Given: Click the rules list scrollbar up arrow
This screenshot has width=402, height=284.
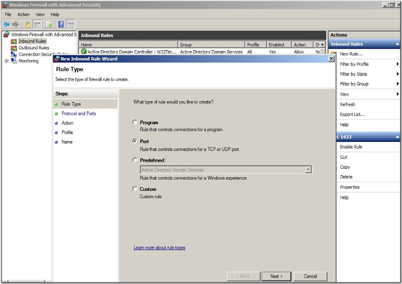Looking at the screenshot, I should click(x=323, y=45).
